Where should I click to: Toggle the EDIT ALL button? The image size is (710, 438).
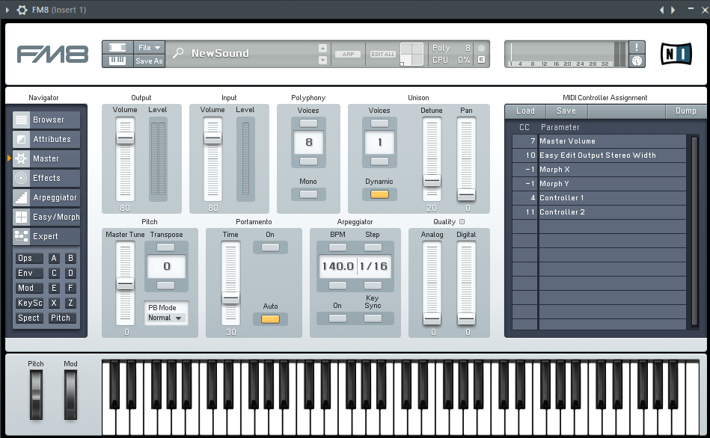(x=383, y=55)
